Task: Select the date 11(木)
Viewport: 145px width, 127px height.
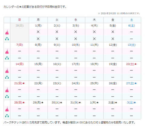Action: pyautogui.click(x=94, y=45)
